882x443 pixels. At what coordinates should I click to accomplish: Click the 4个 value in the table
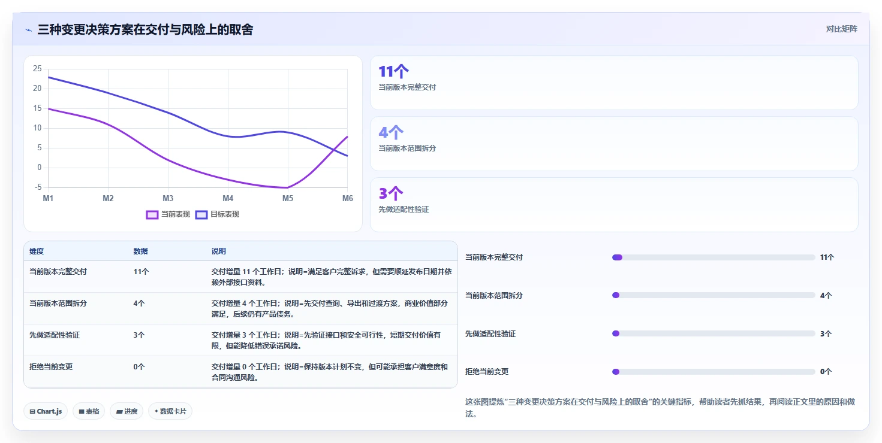click(x=139, y=303)
